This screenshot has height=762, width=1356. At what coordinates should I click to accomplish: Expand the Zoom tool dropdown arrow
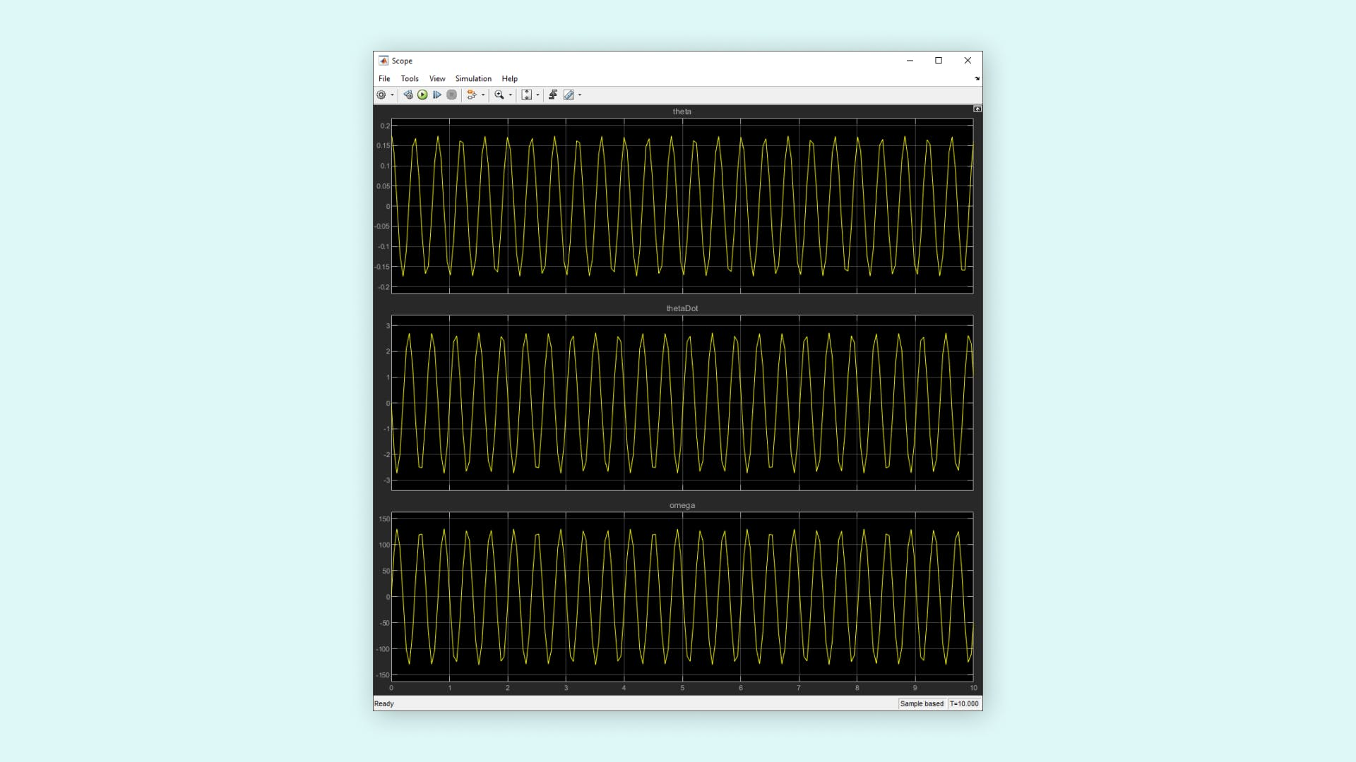pos(511,95)
